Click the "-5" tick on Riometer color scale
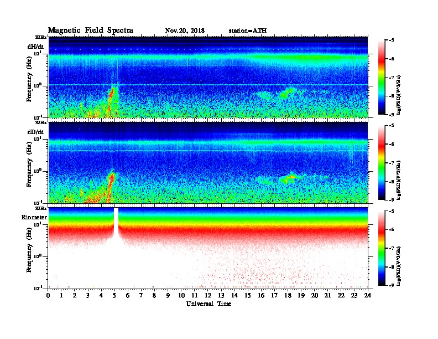438x339 pixels. [x=392, y=211]
